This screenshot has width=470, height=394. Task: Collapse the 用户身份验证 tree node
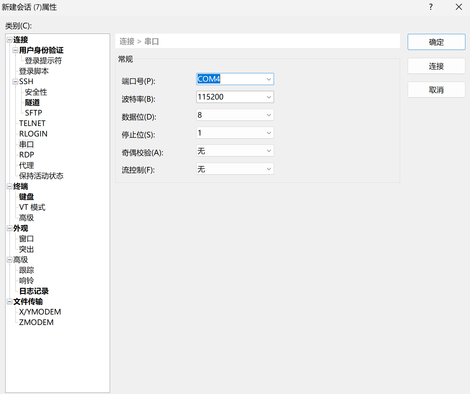click(15, 50)
